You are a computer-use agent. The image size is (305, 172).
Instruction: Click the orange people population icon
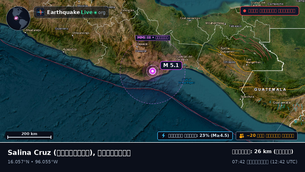point(242,136)
